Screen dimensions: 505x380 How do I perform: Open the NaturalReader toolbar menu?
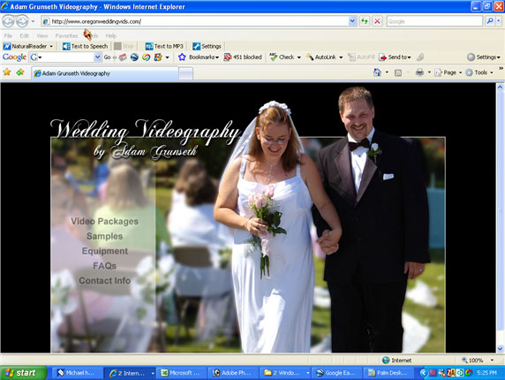pos(27,47)
